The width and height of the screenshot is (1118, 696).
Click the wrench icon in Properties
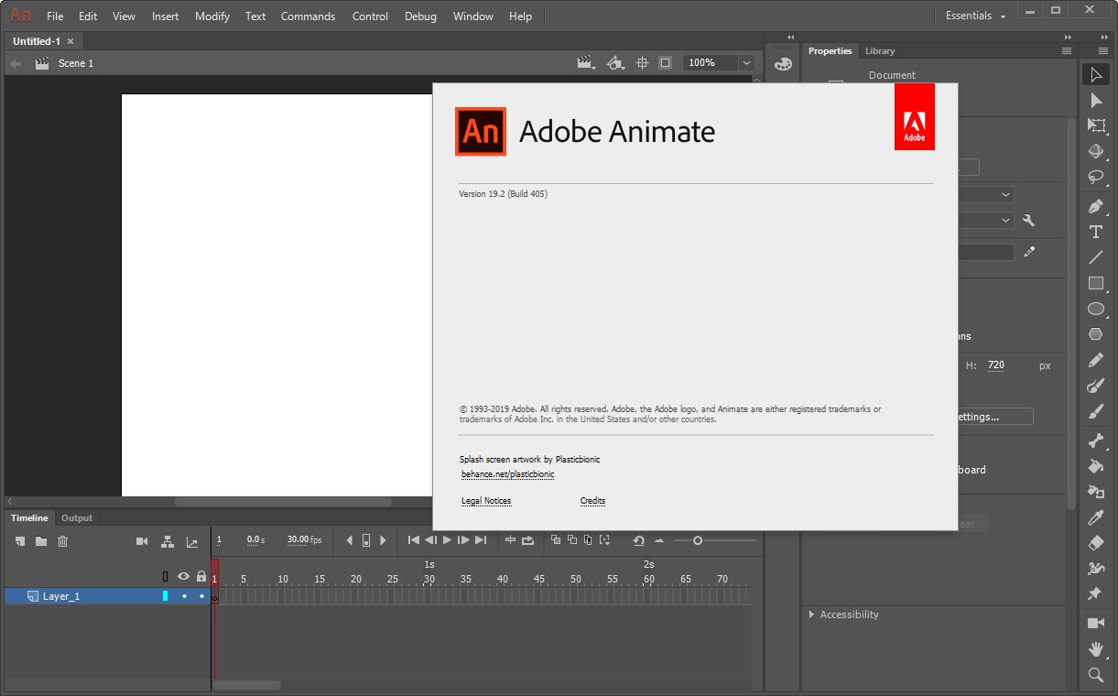1028,220
